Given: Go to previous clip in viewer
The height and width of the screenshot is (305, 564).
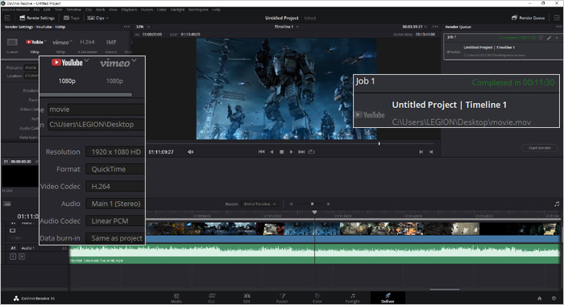Looking at the screenshot, I should [x=431, y=152].
